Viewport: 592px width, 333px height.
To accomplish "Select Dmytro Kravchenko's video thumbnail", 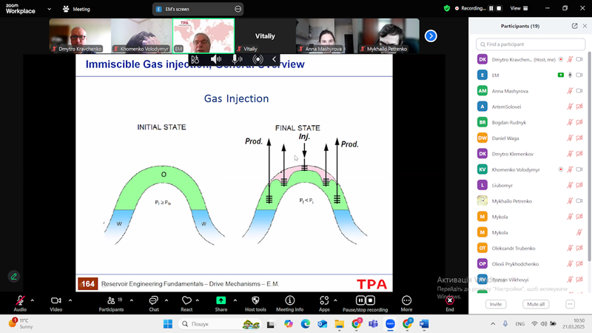I will tap(80, 36).
